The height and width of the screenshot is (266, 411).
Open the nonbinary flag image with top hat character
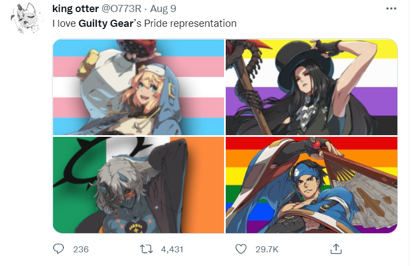(x=312, y=87)
